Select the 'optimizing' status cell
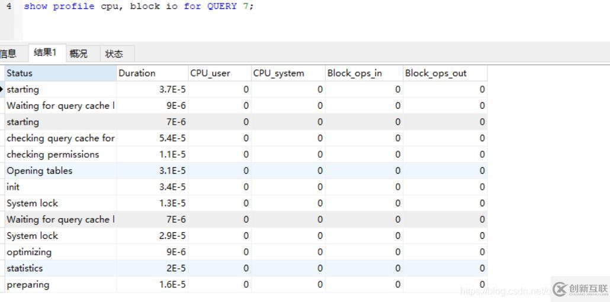Image resolution: width=610 pixels, height=302 pixels. pyautogui.click(x=60, y=252)
